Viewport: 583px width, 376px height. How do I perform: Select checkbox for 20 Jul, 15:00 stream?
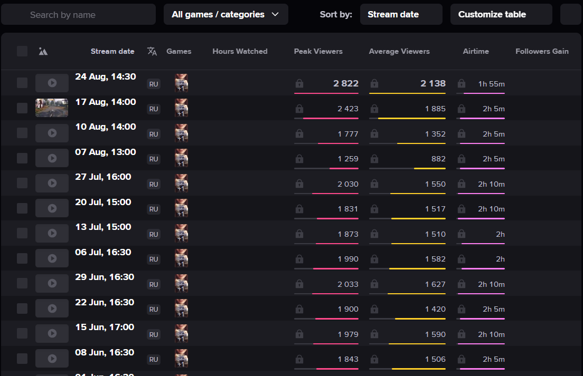click(x=22, y=208)
